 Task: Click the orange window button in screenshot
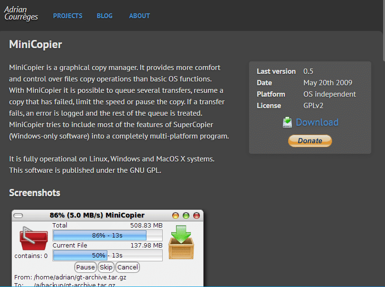click(176, 216)
